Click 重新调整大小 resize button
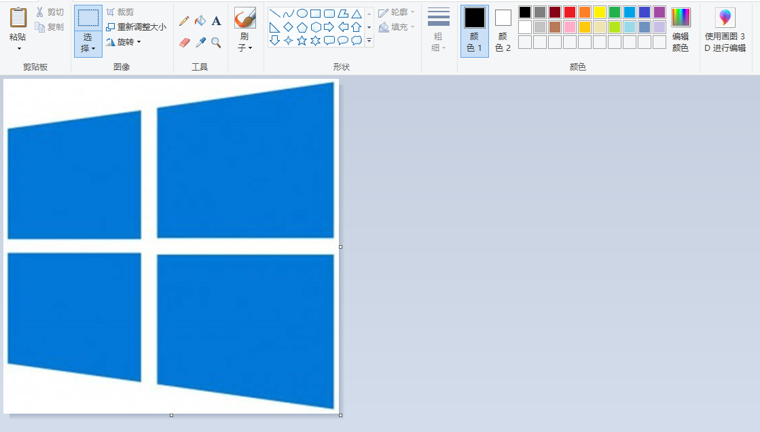 [137, 27]
